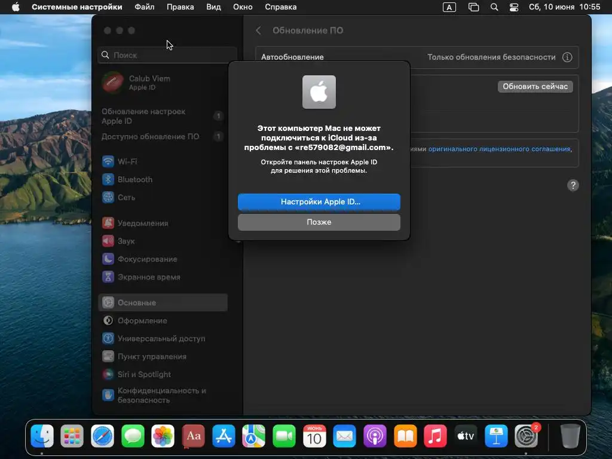Click the input source A indicator

point(449,7)
